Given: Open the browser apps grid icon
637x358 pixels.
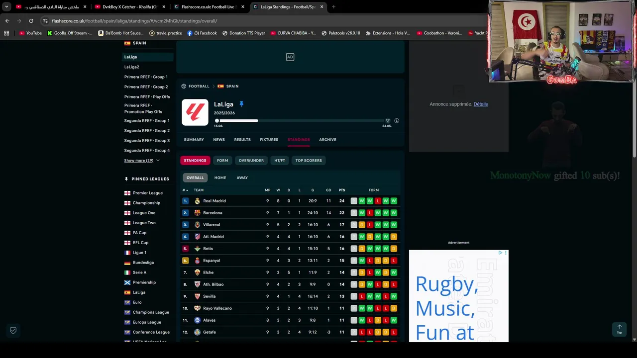Looking at the screenshot, I should click(x=6, y=33).
